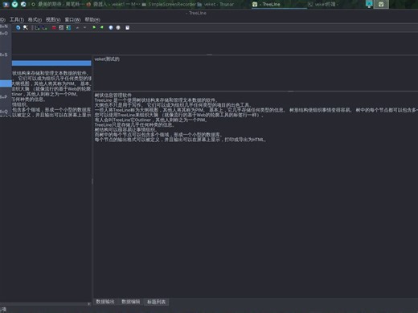The image size is (418, 313).
Task: Click the round teal V icon in top panel
Action: 15,4
